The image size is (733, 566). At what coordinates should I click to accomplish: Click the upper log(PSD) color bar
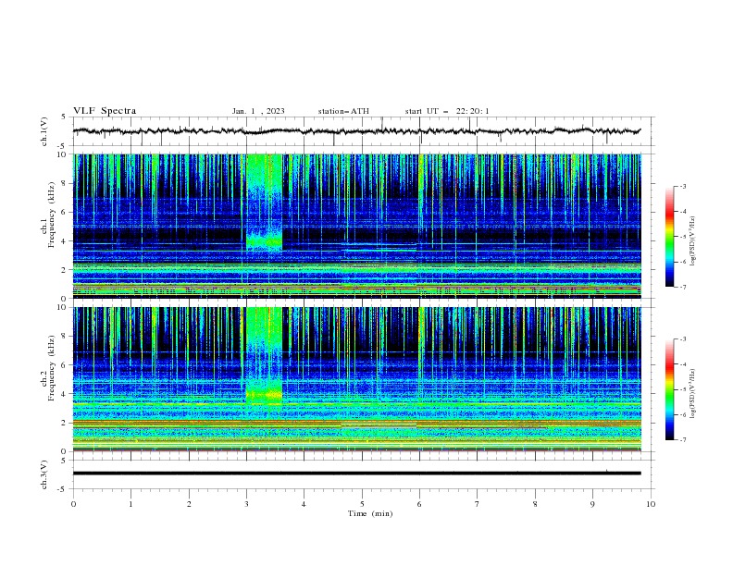(669, 237)
